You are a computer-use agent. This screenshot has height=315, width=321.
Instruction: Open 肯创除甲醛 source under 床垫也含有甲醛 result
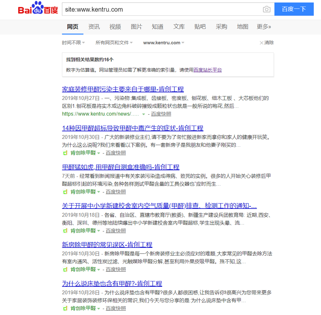(x=83, y=308)
